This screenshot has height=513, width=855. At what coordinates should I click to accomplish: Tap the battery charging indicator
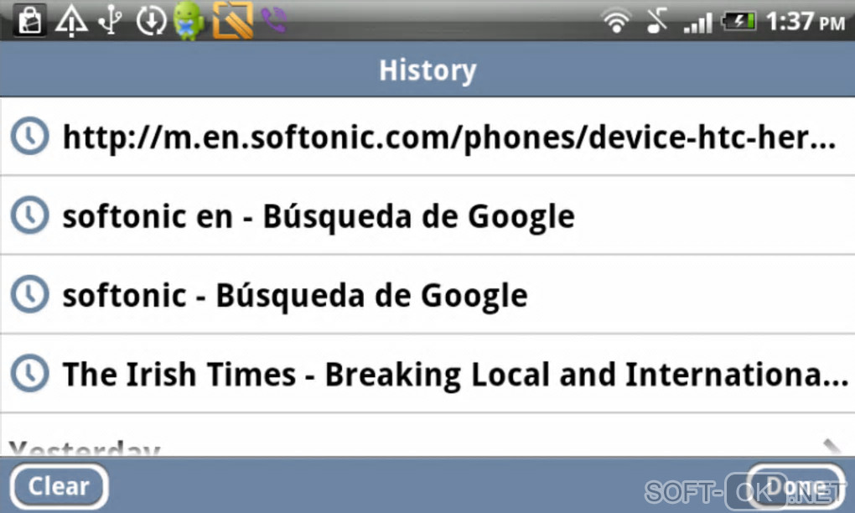738,22
